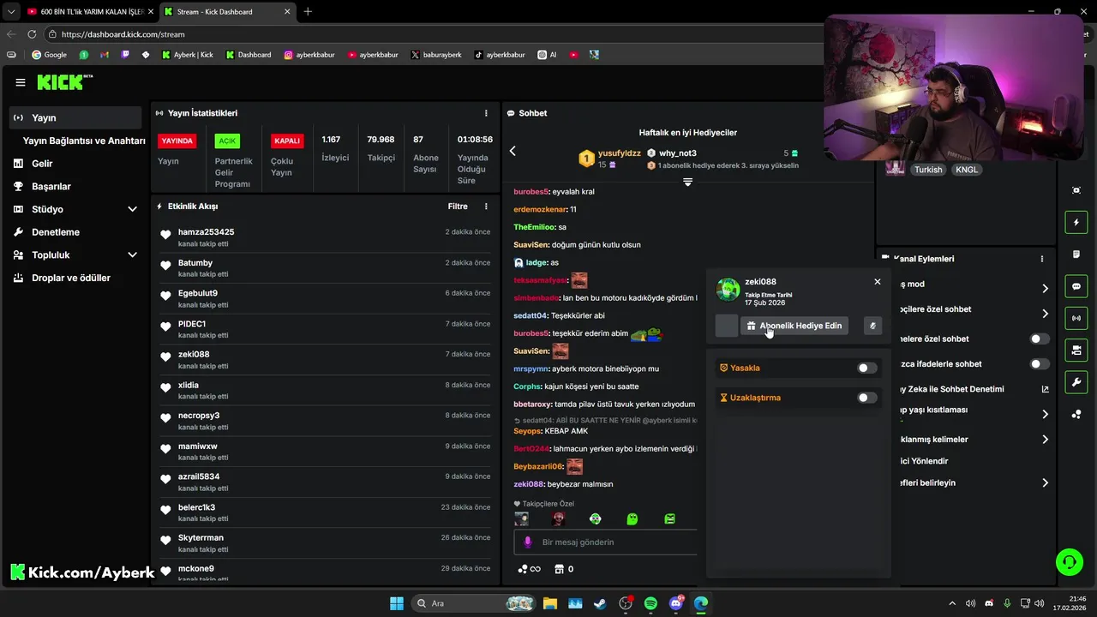The image size is (1097, 617).
Task: Expand the 'yaşı kısıtlaması' row chevron
Action: click(1045, 415)
